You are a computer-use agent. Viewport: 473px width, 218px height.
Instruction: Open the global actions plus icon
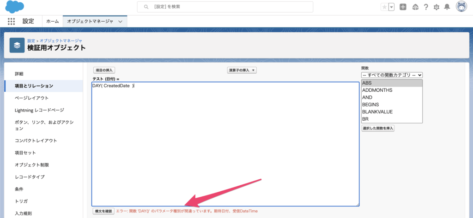pyautogui.click(x=403, y=7)
